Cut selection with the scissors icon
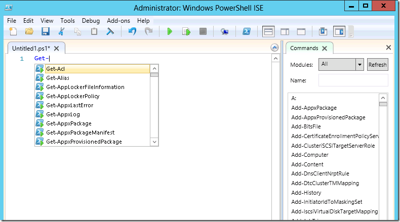This screenshot has width=400, height=222. pyautogui.click(x=61, y=31)
